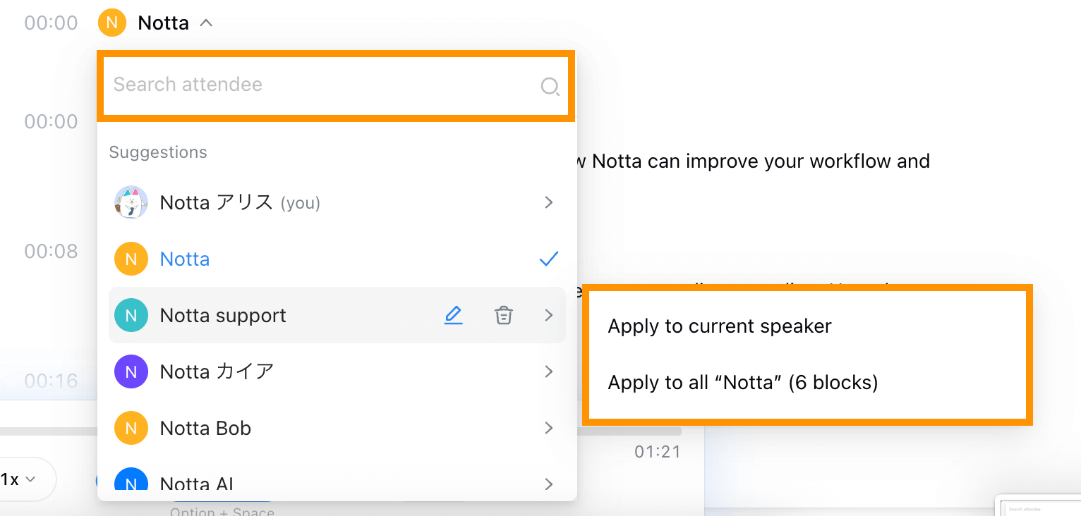This screenshot has height=516, width=1081.
Task: Expand submenu chevron for Notta support
Action: [549, 315]
